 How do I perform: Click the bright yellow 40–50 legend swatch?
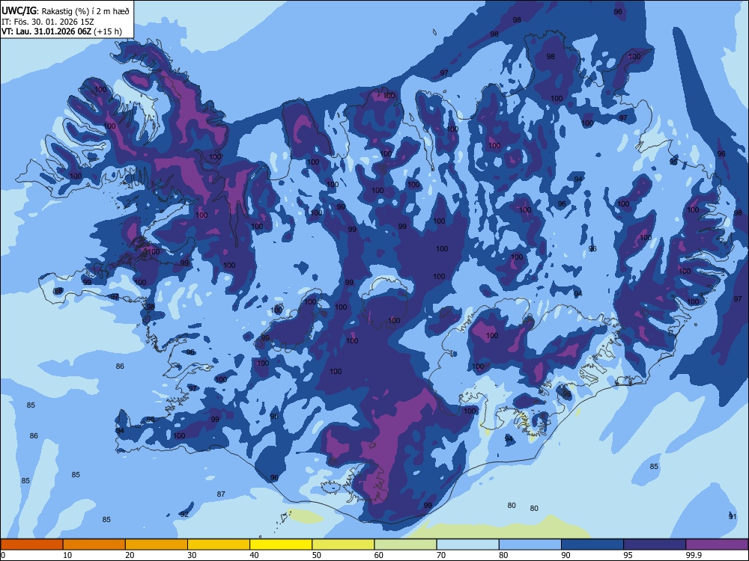coord(280,545)
